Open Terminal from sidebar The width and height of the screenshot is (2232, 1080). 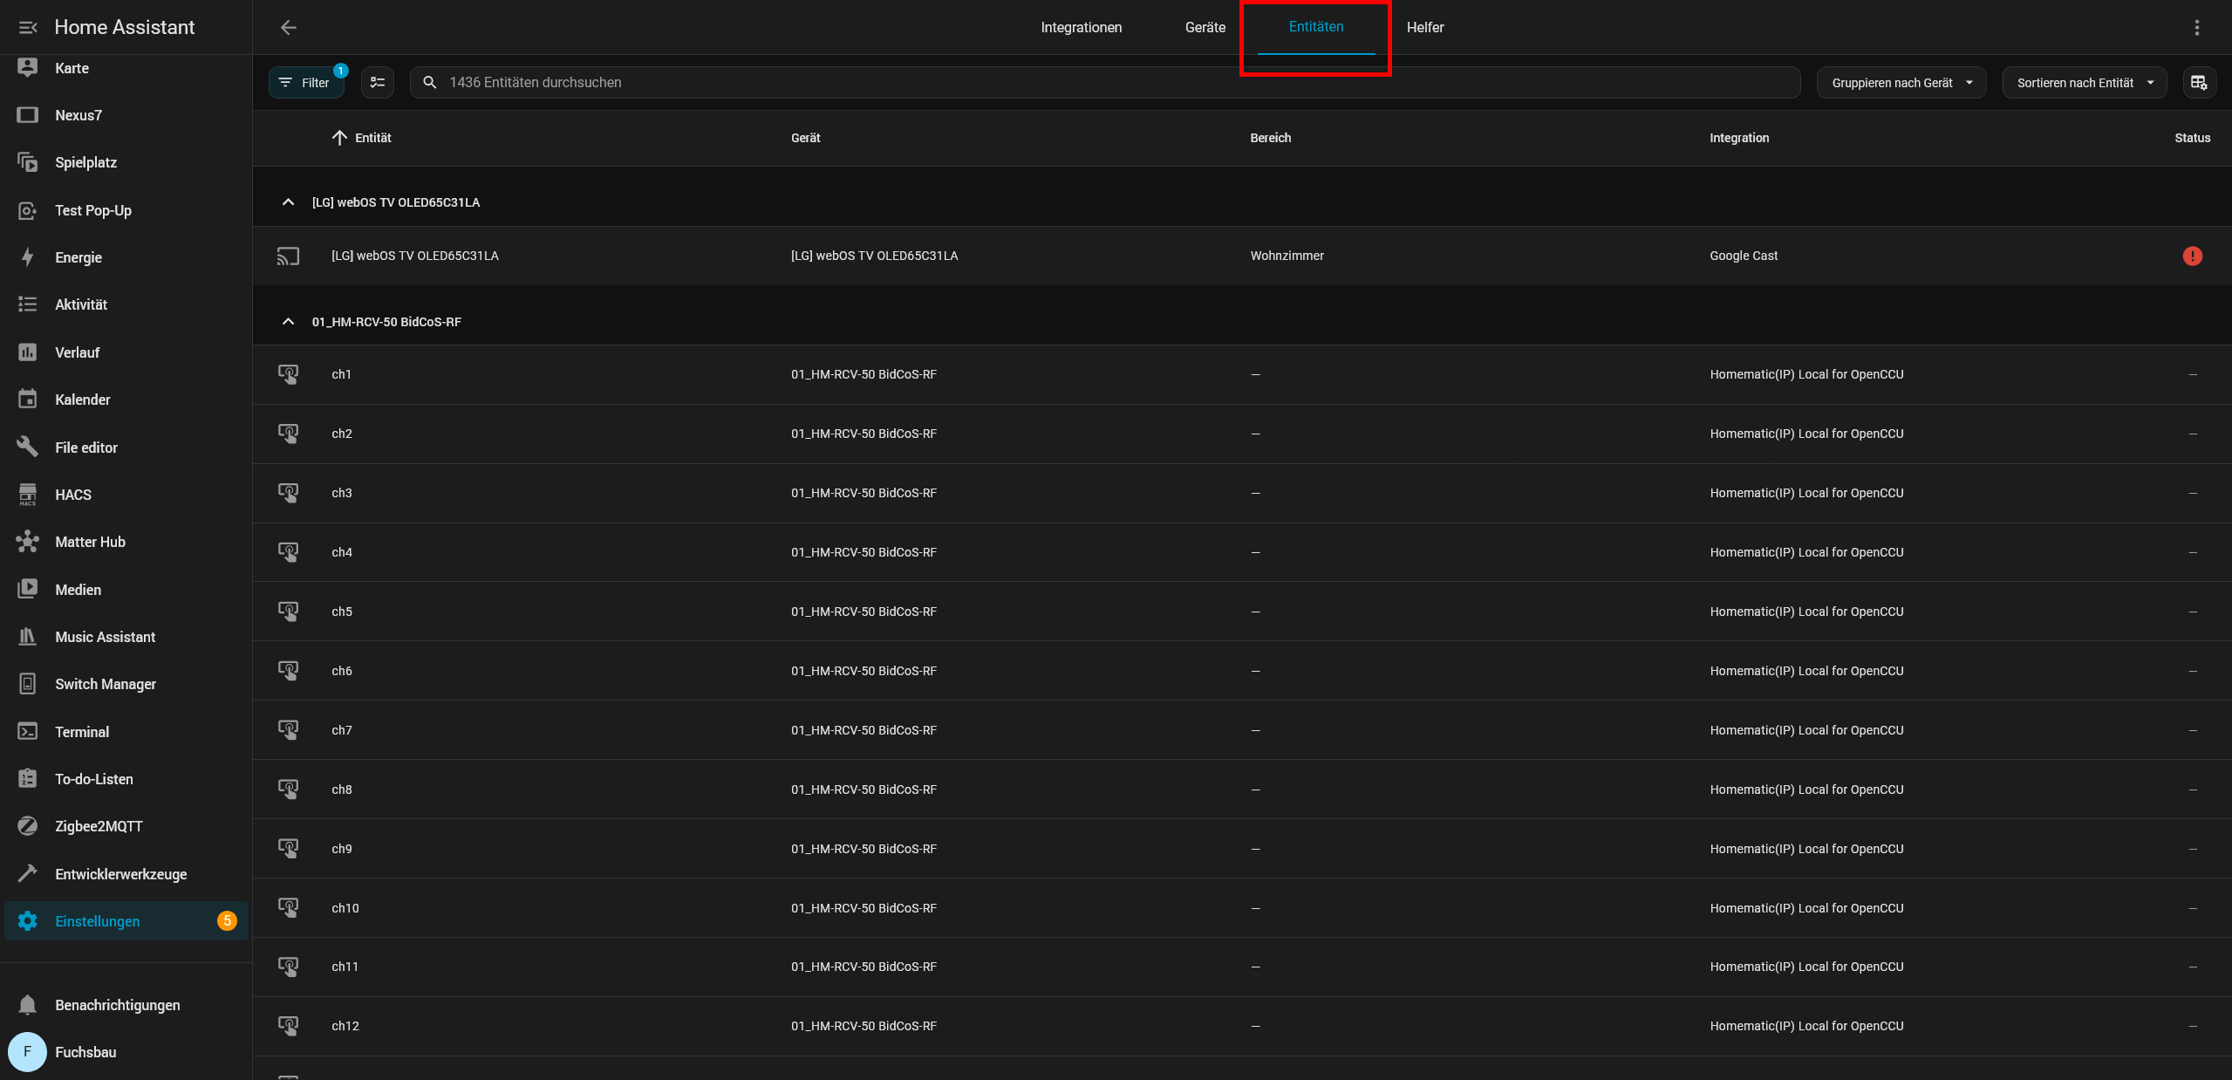[x=82, y=732]
